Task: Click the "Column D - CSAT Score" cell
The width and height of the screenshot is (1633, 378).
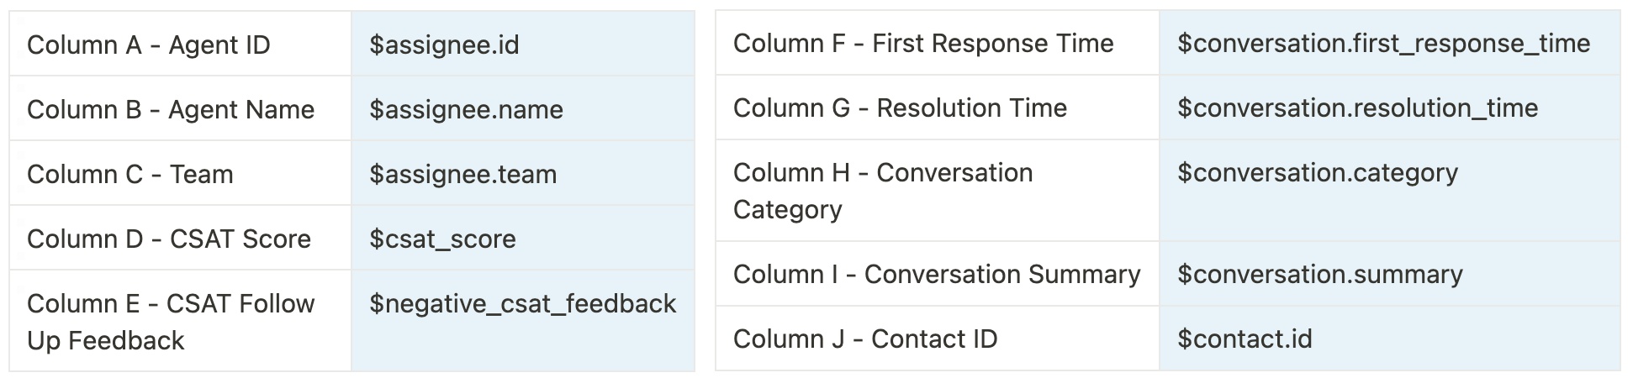Action: pos(169,239)
